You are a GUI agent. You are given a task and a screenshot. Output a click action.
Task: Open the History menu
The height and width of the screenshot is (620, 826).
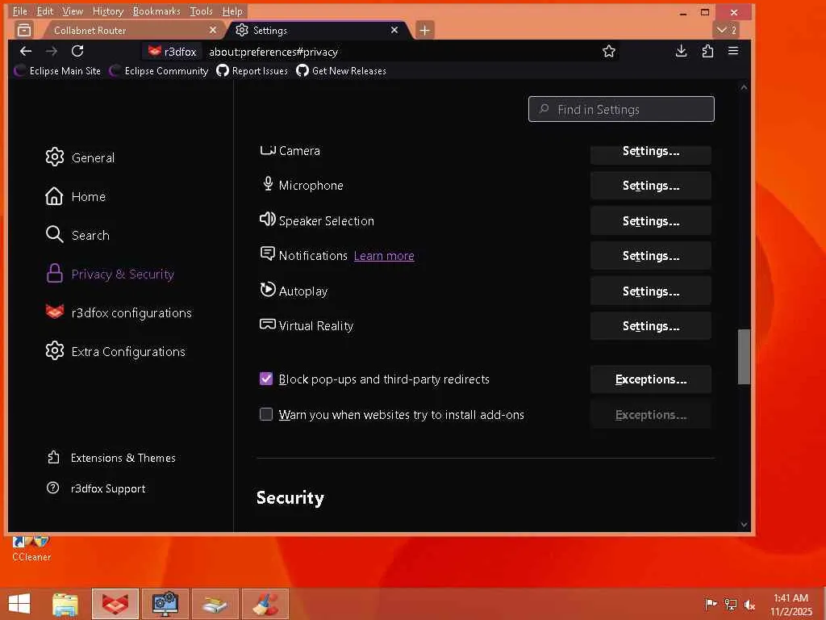[107, 11]
